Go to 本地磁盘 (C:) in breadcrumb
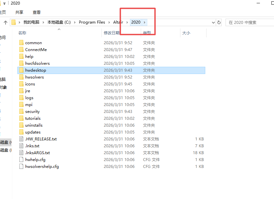 click(x=59, y=23)
